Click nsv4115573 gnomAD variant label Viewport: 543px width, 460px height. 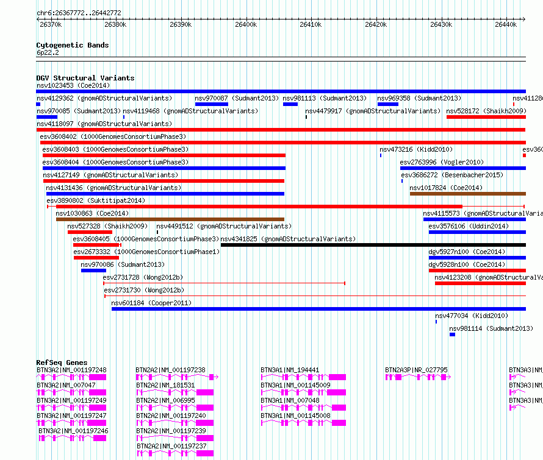click(x=483, y=213)
